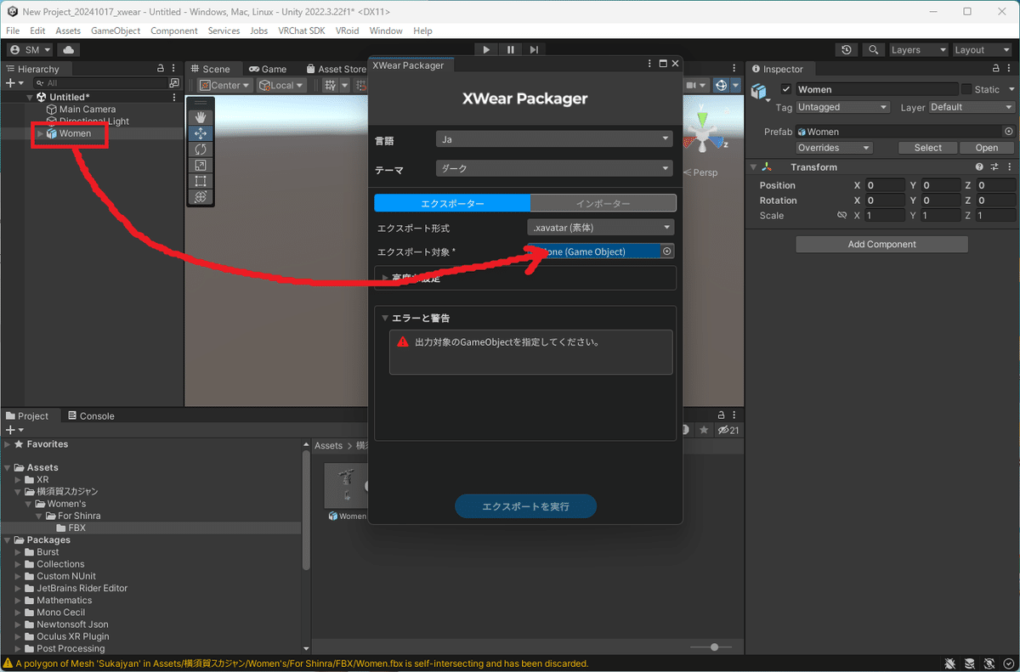The width and height of the screenshot is (1020, 672).
Task: Select the Move tool in Scene
Action: [x=201, y=133]
